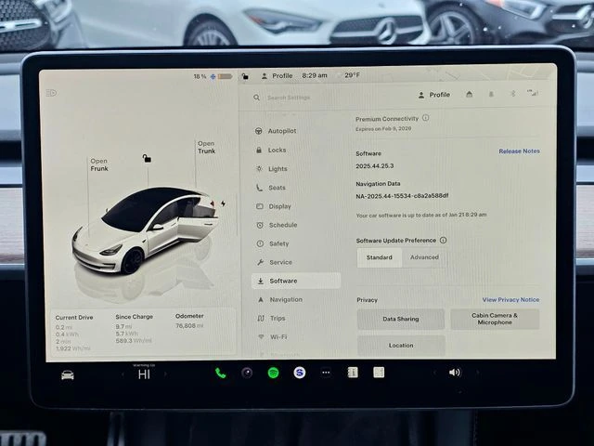Select Standard software update preference
Image resolution: width=594 pixels, height=446 pixels.
379,257
